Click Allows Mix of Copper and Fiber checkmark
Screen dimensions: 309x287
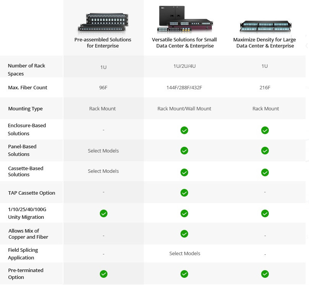point(184,234)
